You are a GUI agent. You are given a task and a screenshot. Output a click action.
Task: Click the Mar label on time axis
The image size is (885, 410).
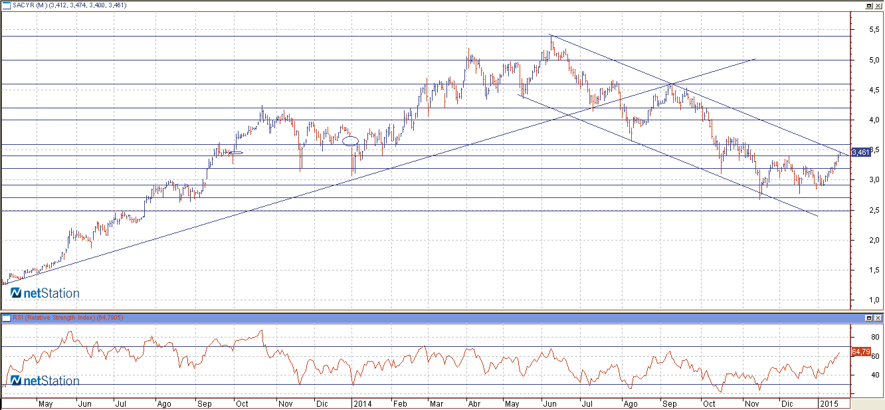click(436, 403)
